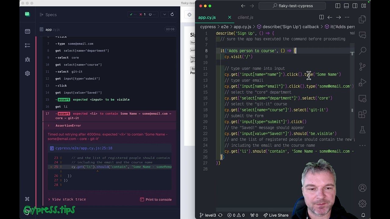
Task: Synchronize changes in VS Code status bar
Action: click(x=221, y=215)
